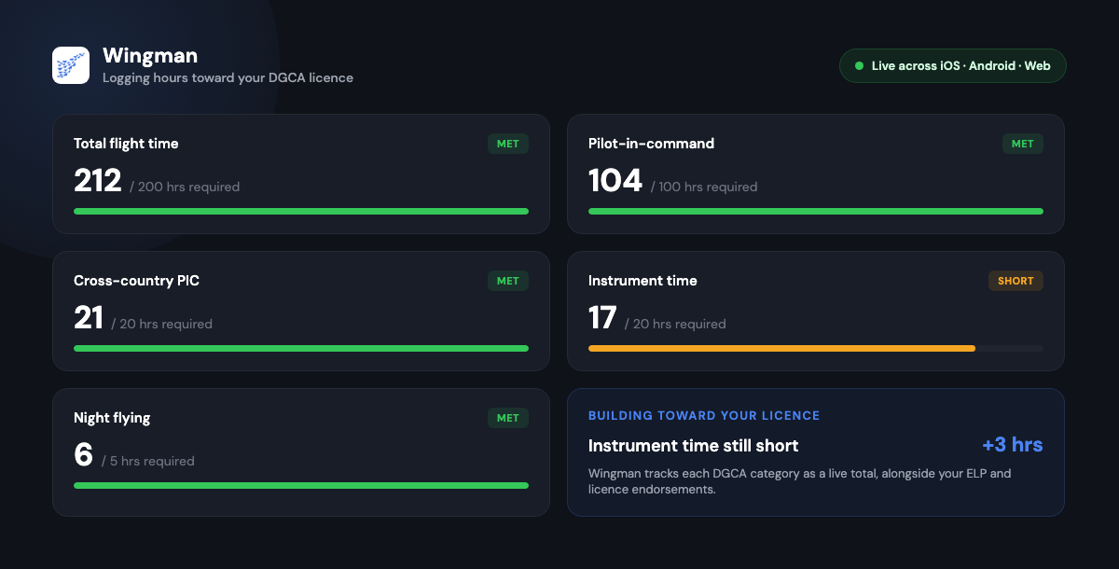Screen dimensions: 1119x569
Task: Click the orange Instrument time progress bar
Action: (781, 348)
